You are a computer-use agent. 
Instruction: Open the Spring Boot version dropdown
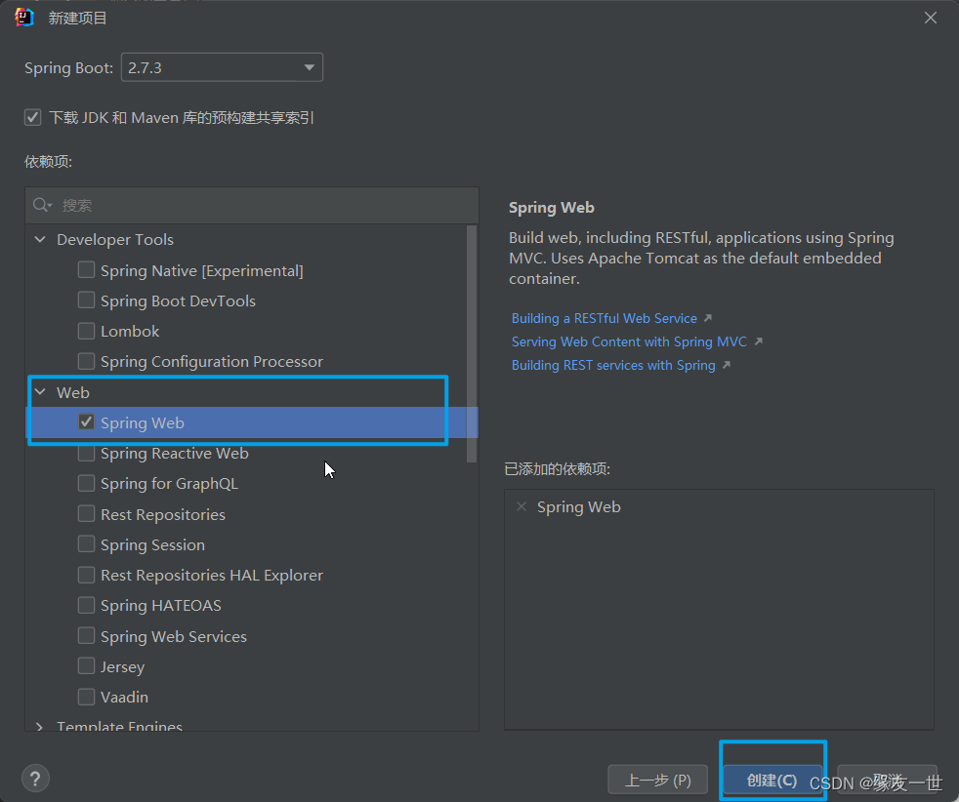point(222,67)
